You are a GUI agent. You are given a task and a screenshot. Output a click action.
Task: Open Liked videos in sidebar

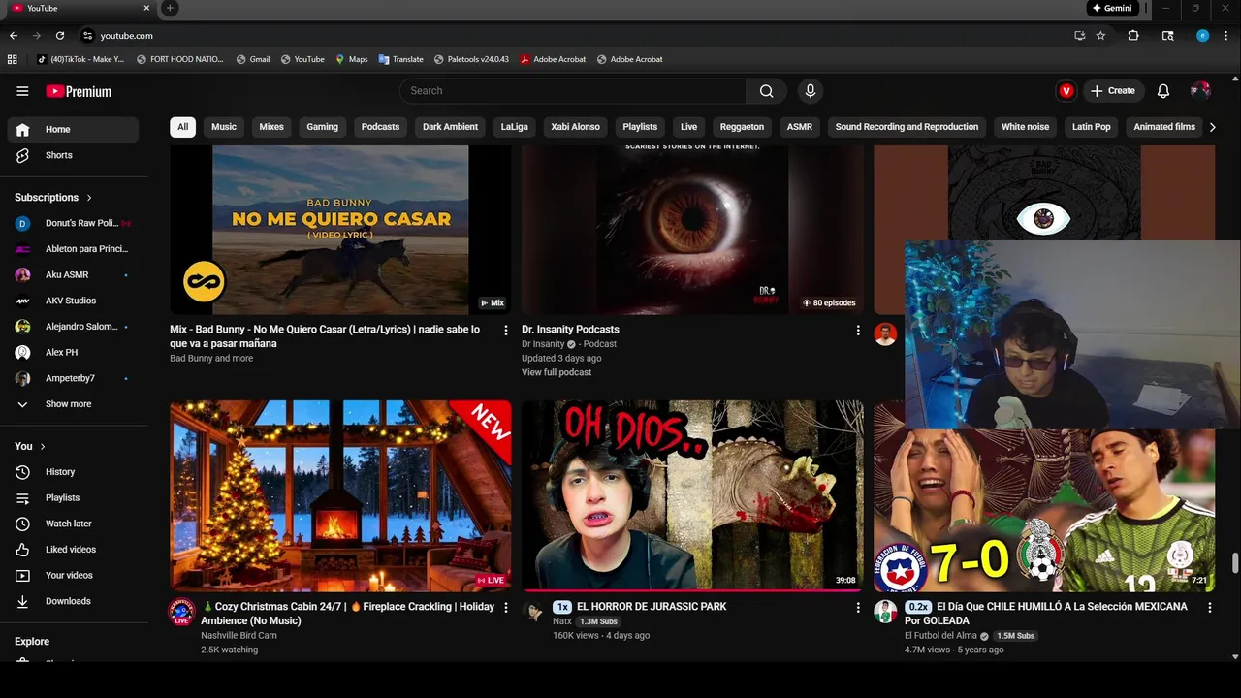tap(73, 550)
